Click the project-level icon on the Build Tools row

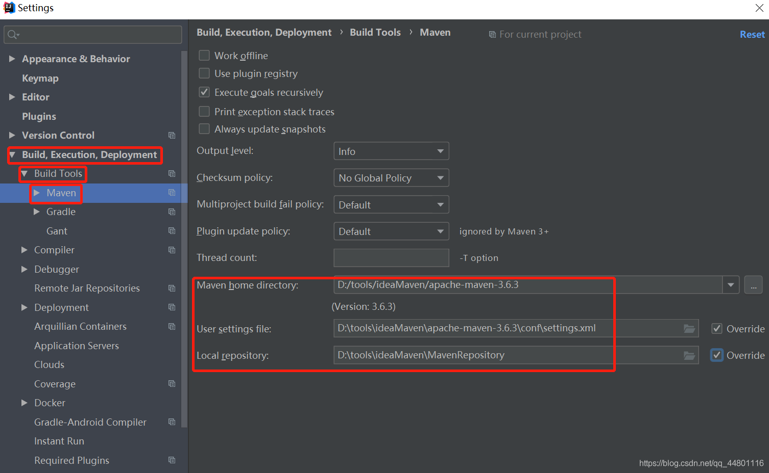[x=172, y=174]
